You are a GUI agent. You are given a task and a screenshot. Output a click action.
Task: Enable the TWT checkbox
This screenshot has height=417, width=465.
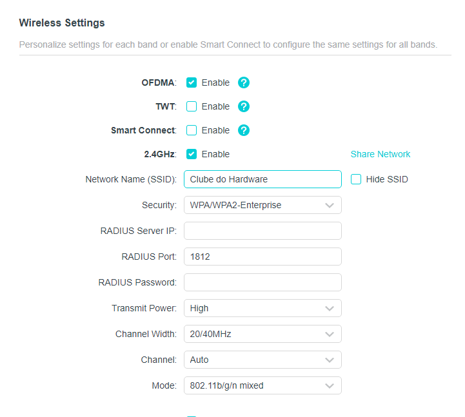tap(192, 106)
